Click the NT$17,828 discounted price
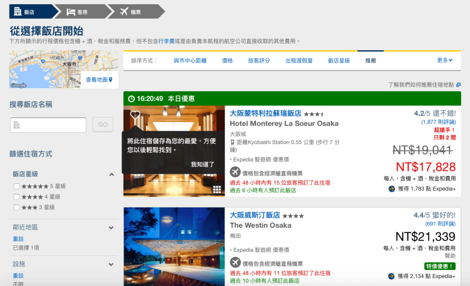 point(426,167)
